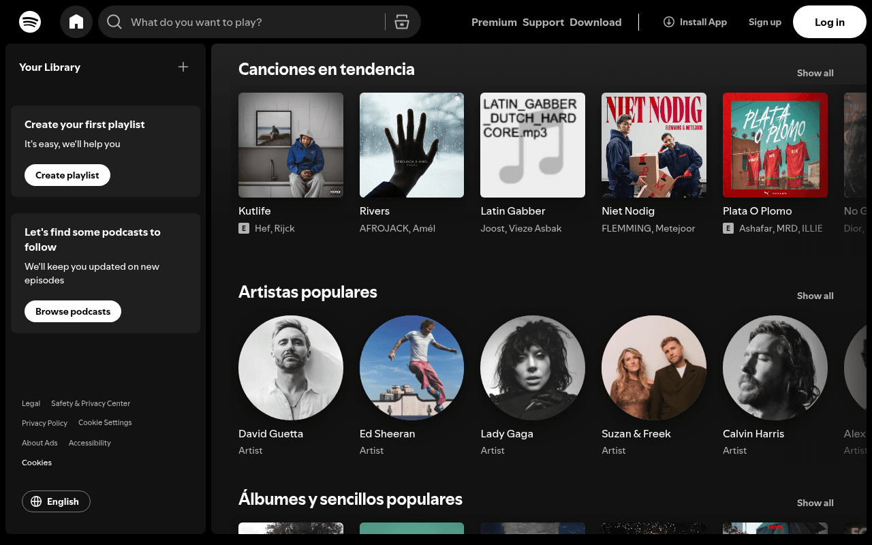Click the Spotify logo

tap(30, 22)
